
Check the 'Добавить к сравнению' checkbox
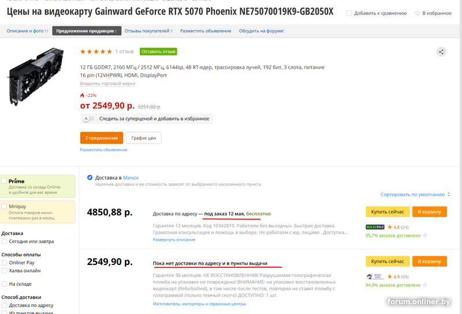(349, 13)
